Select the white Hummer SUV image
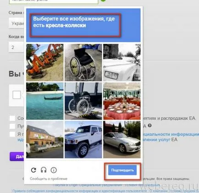 (x=83, y=139)
